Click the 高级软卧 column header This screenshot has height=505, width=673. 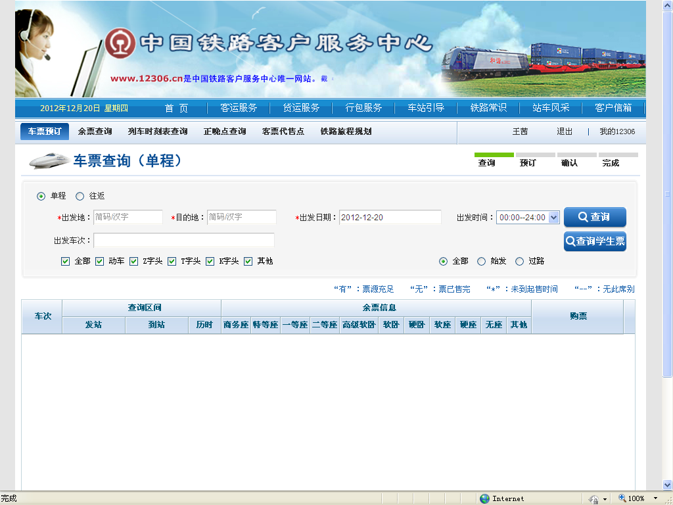359,325
